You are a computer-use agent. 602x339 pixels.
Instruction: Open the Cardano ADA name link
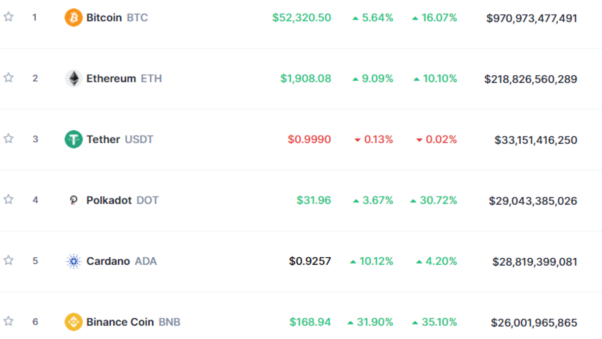coord(122,261)
